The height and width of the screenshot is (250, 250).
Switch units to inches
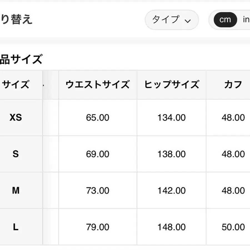coord(246,20)
